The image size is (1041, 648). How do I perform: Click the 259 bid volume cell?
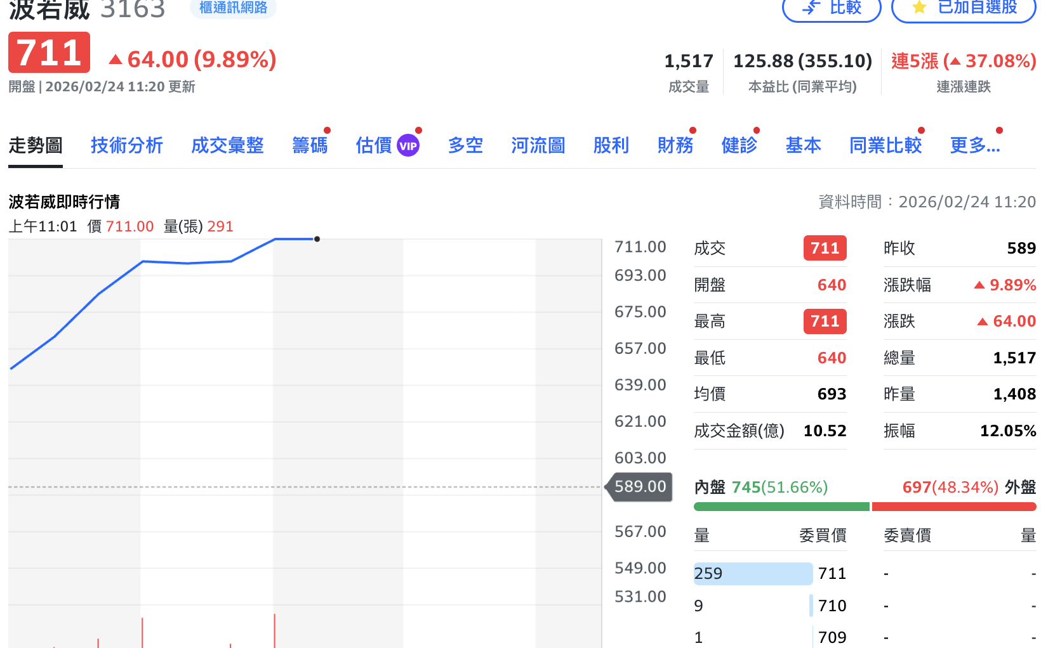753,573
